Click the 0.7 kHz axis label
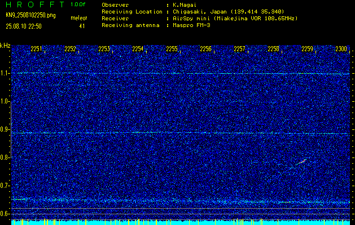 (x=5, y=186)
